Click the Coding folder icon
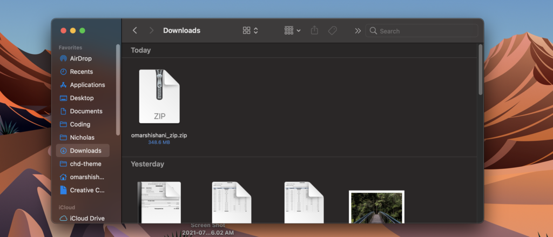The image size is (553, 237). [x=64, y=124]
